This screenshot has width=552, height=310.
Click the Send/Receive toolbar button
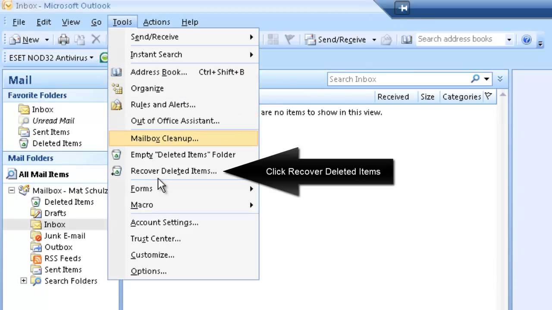[336, 40]
